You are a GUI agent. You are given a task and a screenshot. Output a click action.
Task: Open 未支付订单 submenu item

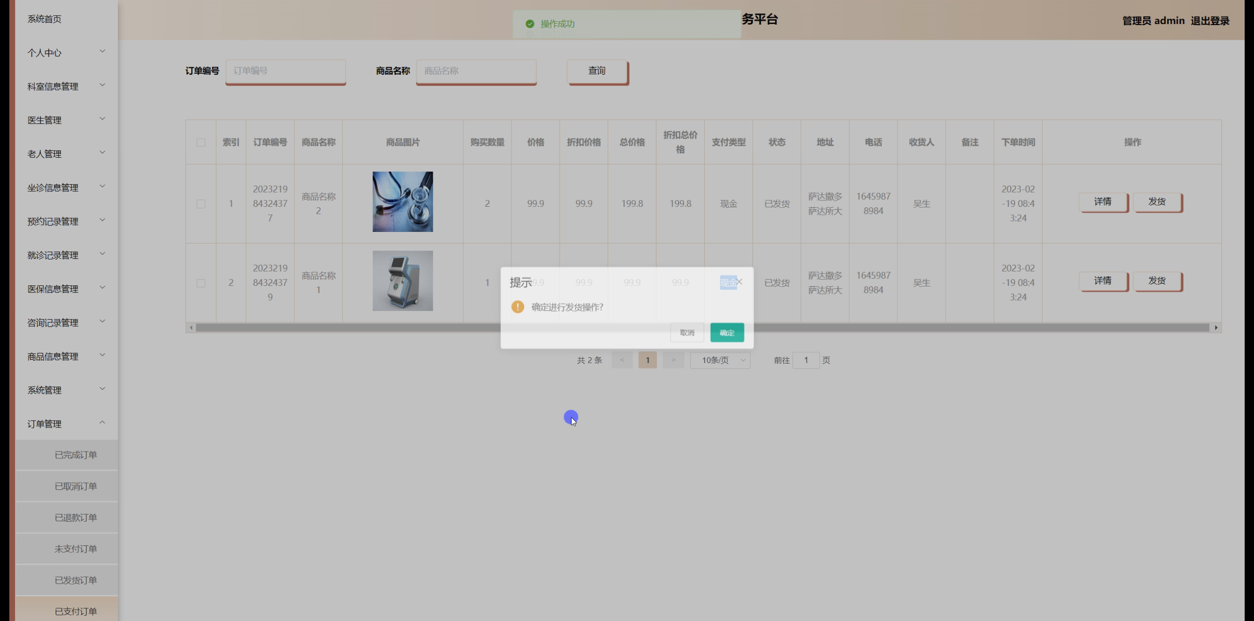click(x=76, y=549)
